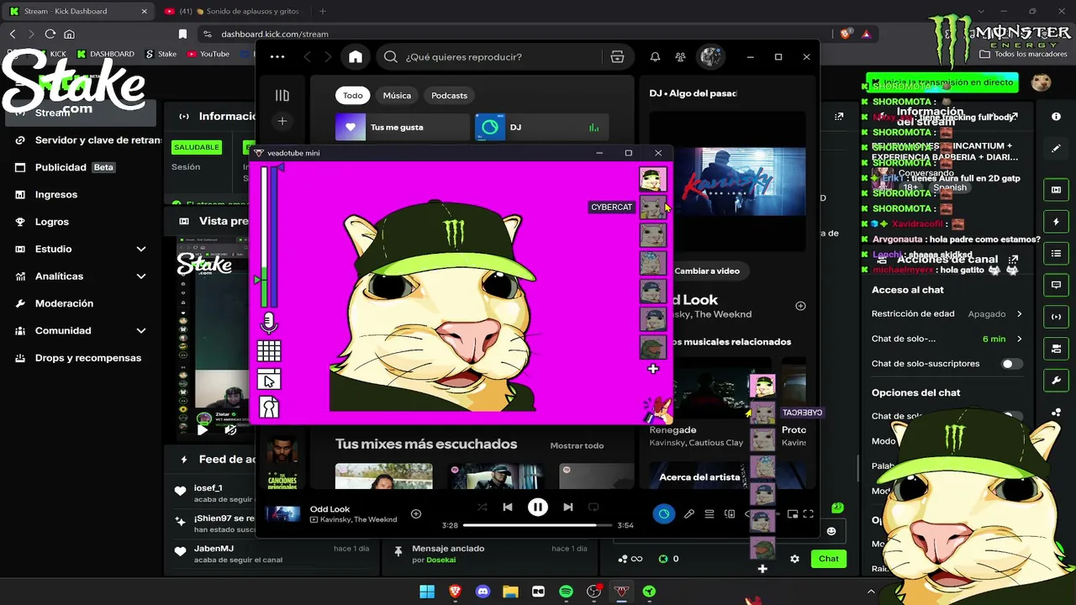Pause the song Odd Look
The image size is (1076, 605).
(538, 508)
